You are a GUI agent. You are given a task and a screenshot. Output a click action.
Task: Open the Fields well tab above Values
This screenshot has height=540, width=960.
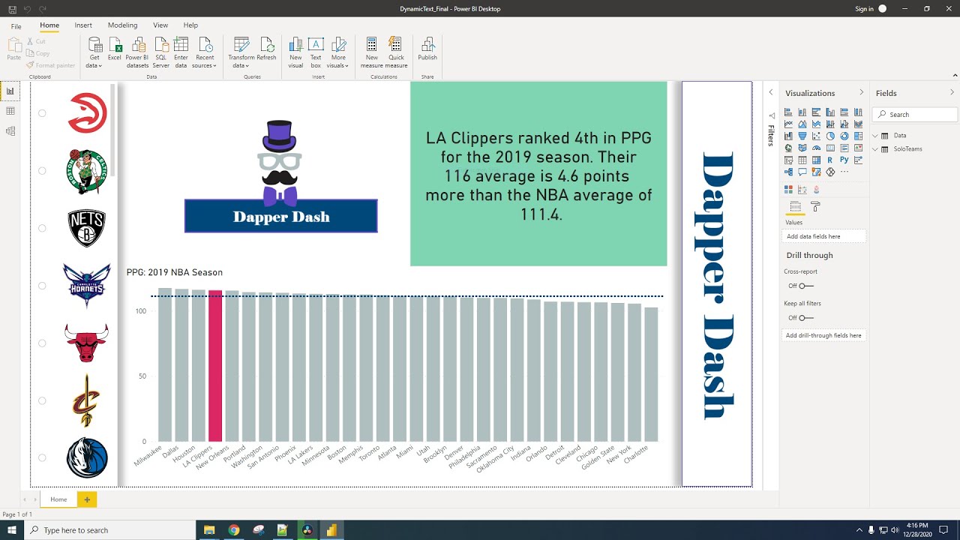point(795,206)
